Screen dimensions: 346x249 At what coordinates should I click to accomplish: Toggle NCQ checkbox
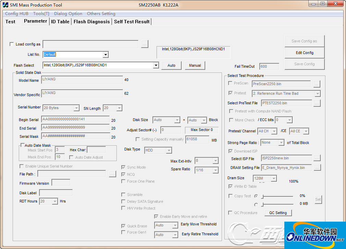coord(123,174)
